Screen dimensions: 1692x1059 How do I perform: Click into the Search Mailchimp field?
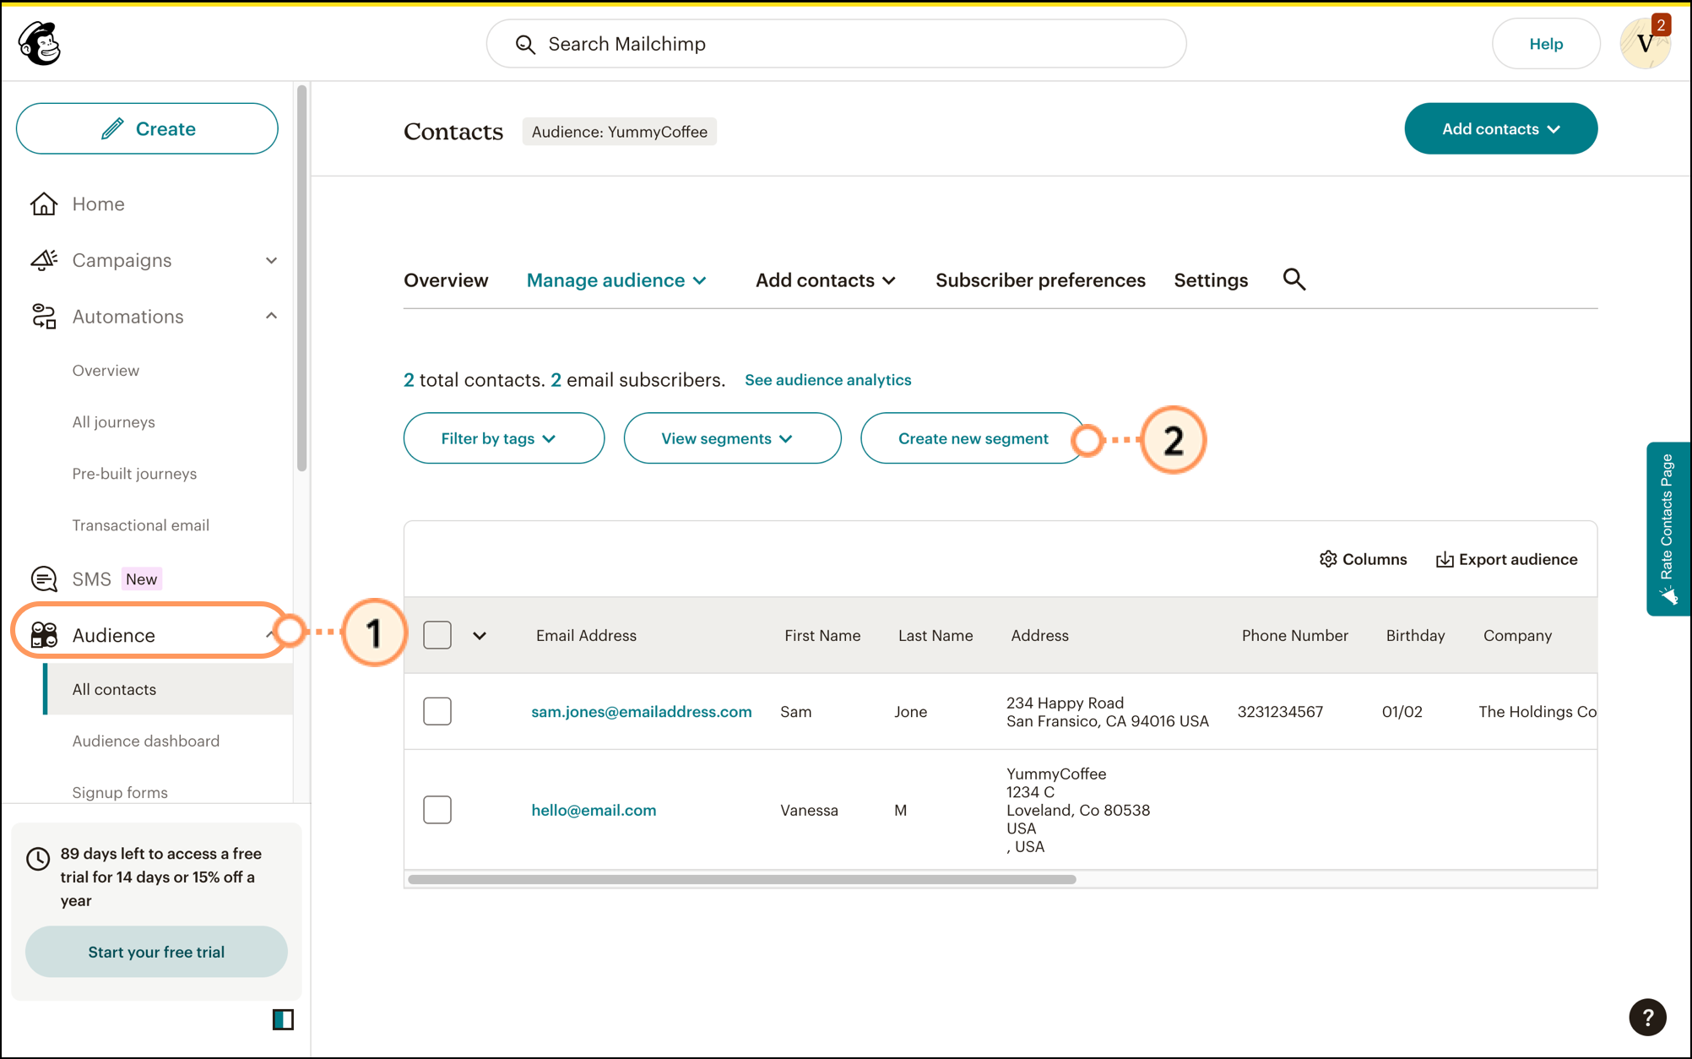point(836,44)
